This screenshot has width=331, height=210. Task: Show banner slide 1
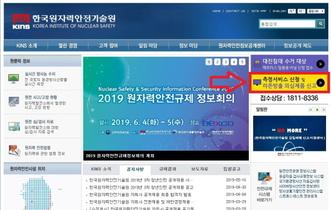209,62
